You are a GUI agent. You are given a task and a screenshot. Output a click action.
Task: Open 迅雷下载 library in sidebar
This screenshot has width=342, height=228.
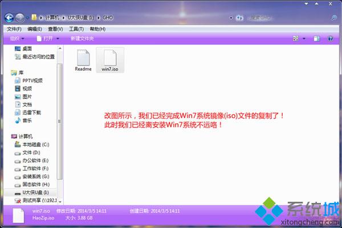click(x=28, y=113)
